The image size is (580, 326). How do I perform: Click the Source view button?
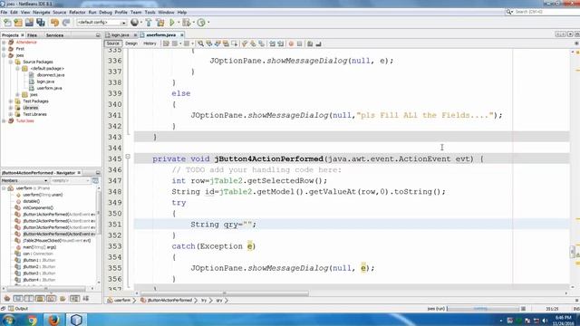coord(112,43)
